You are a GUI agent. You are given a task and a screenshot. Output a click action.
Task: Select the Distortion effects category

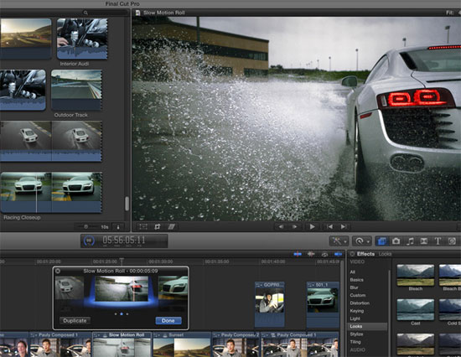coord(360,303)
